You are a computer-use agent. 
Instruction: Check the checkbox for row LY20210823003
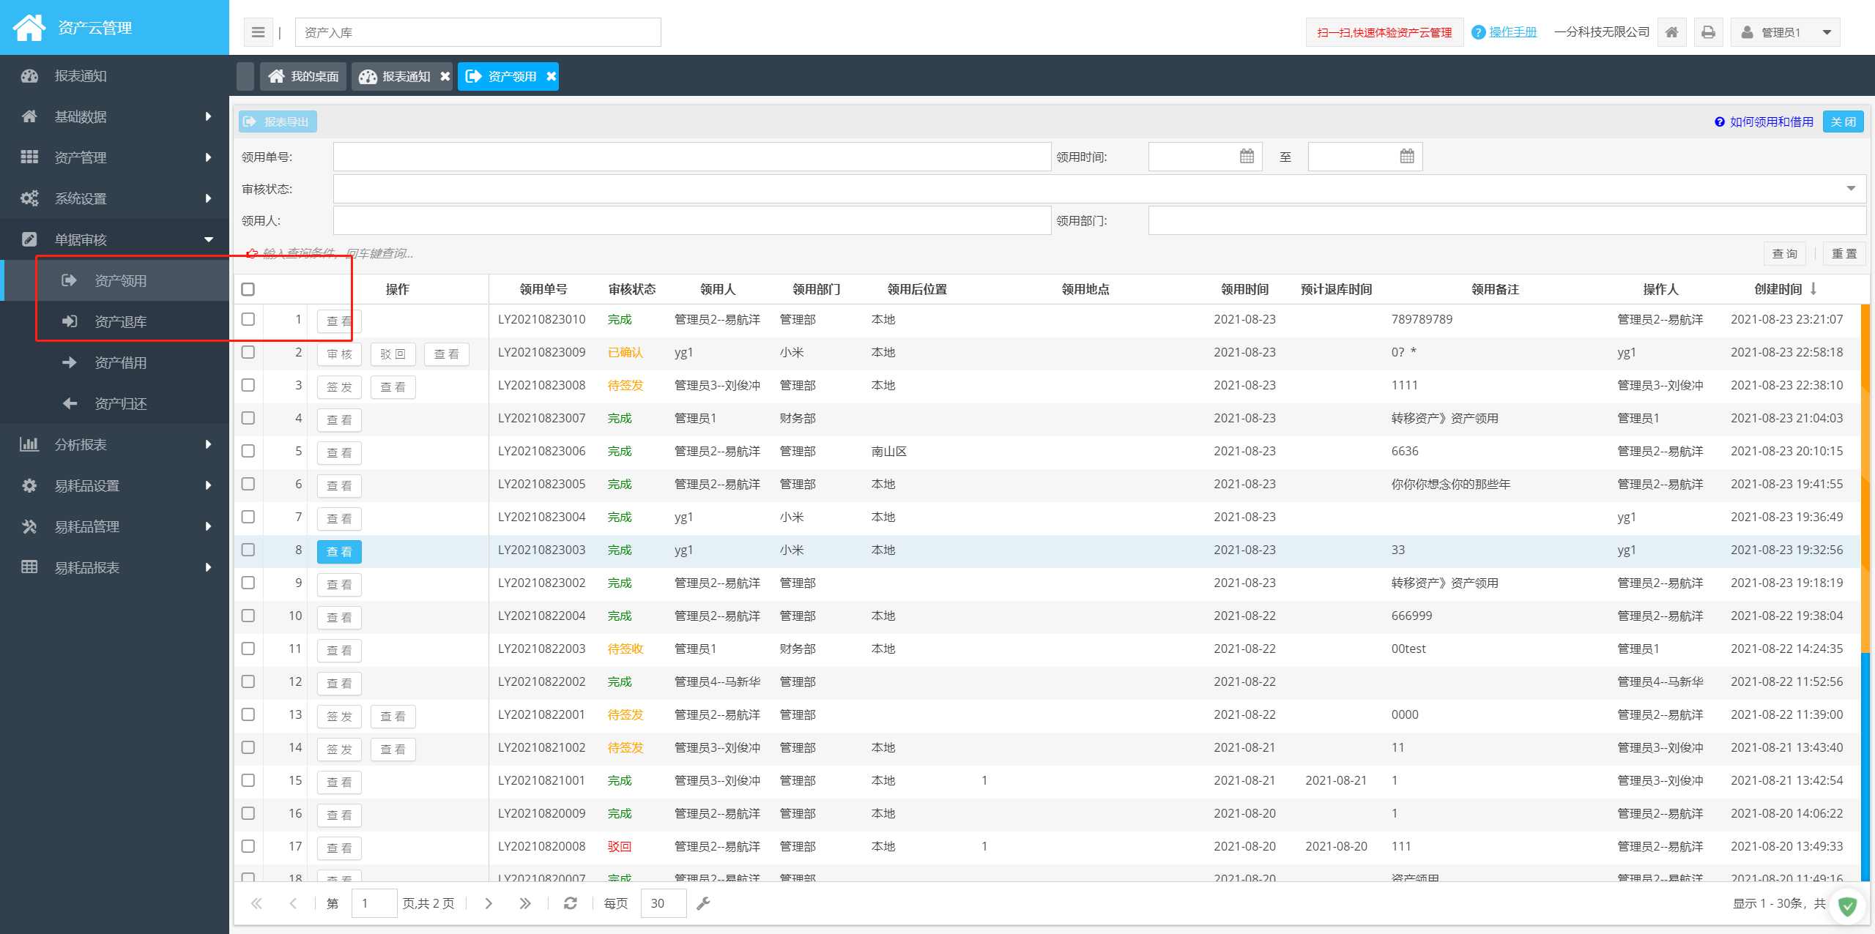pos(248,550)
